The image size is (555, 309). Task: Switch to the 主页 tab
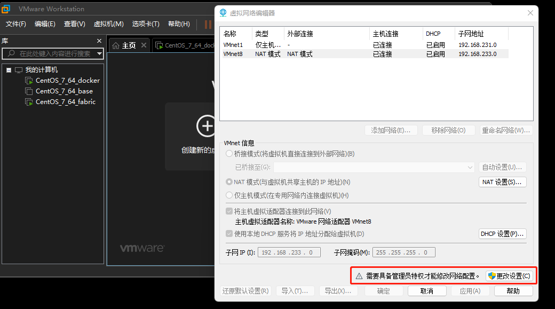pyautogui.click(x=129, y=45)
